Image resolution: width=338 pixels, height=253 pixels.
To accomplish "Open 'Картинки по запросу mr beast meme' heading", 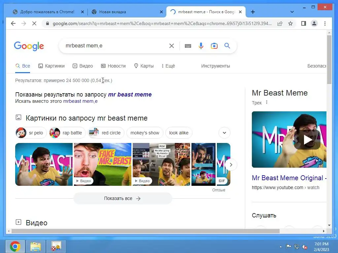I will click(x=86, y=118).
